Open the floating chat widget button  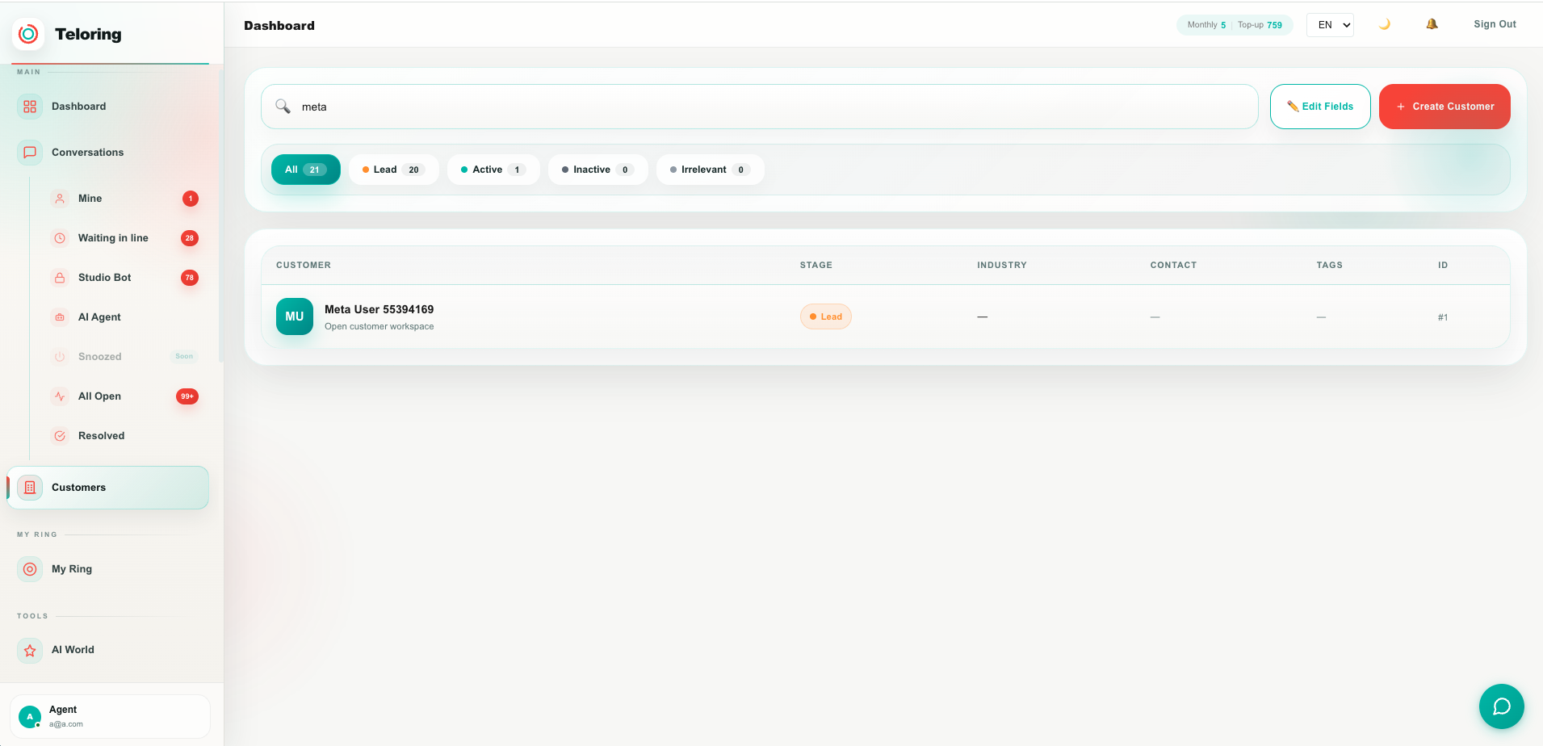point(1502,706)
